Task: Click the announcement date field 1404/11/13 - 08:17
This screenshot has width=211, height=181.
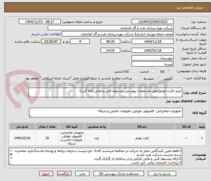Action: (40, 22)
